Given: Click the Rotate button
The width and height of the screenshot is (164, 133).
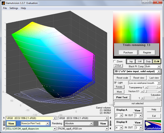Looking at the screenshot, I should (119, 87).
